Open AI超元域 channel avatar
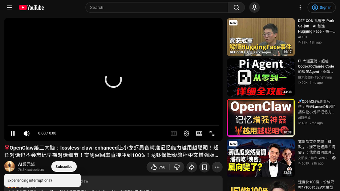This screenshot has width=340, height=191. (9, 166)
